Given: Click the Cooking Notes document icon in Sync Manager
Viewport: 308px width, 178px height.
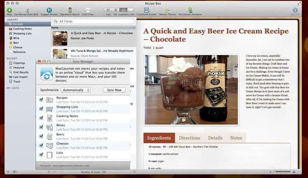Looking at the screenshot, I should pos(49,118).
